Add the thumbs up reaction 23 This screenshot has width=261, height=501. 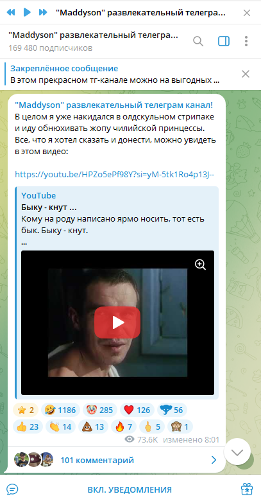click(x=28, y=426)
